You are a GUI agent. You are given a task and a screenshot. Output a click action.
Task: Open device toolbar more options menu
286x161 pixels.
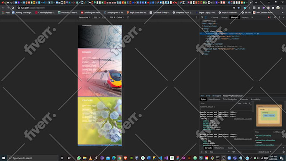coord(197,17)
